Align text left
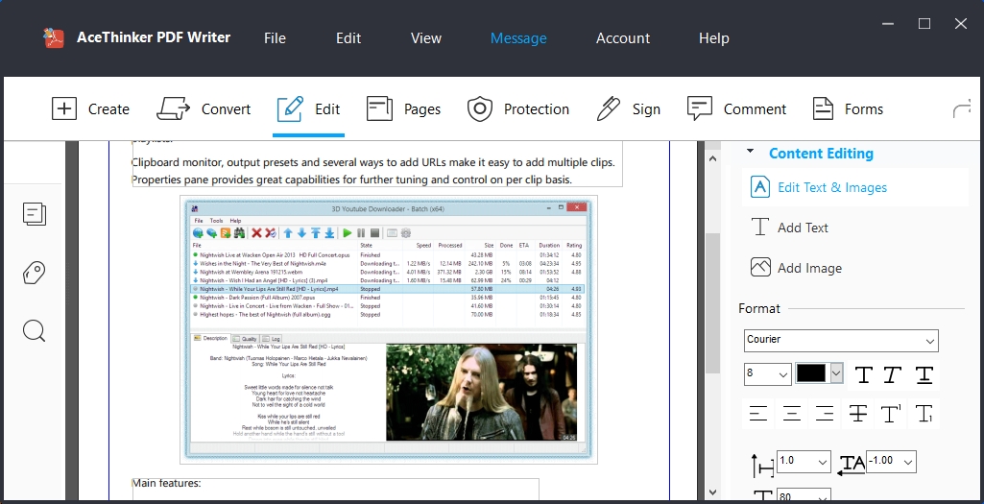The height and width of the screenshot is (504, 984). pos(758,414)
